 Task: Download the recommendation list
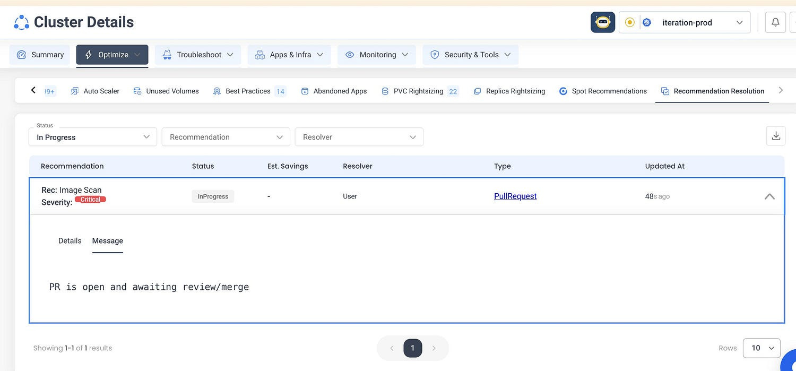click(776, 136)
